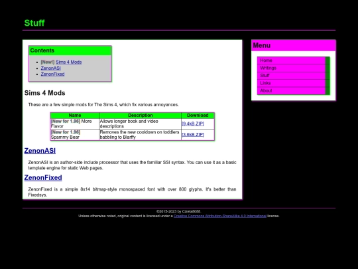Click the Contents box header

pyautogui.click(x=70, y=50)
